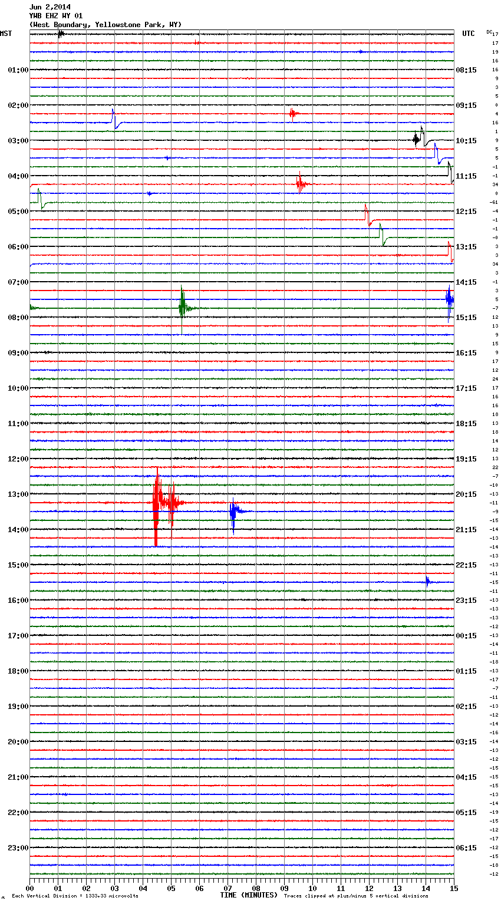Click the '20:15' UTC time label
The width and height of the screenshot is (501, 904).
point(466,494)
